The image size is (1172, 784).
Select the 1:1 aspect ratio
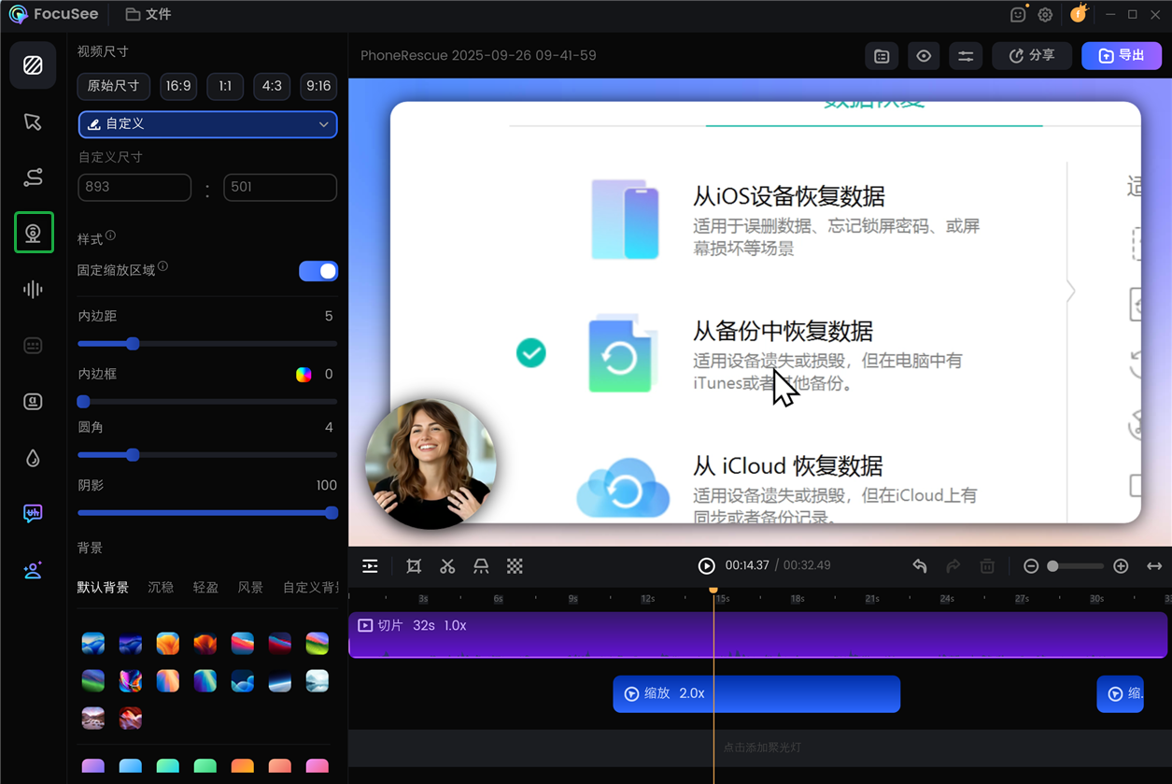coord(225,86)
